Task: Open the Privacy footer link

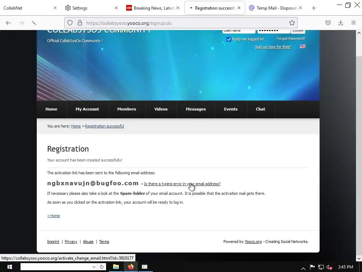Action: point(71,242)
